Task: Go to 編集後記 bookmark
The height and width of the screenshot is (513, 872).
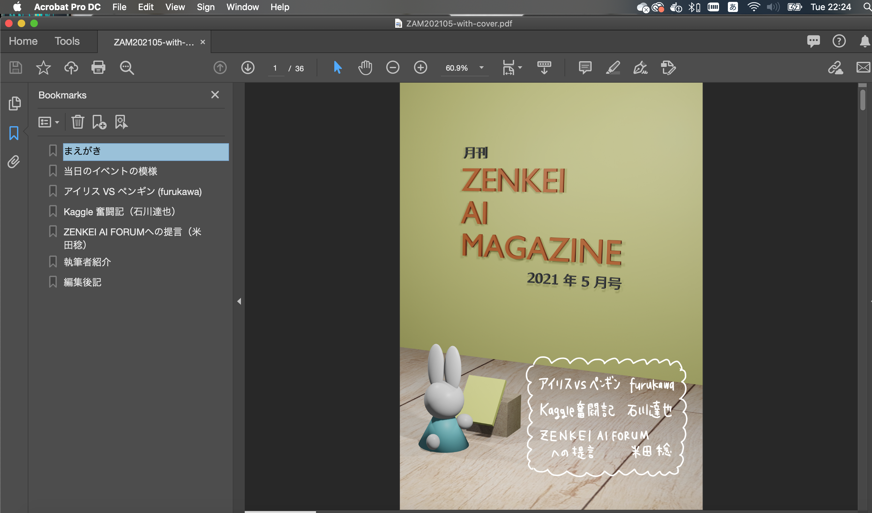Action: [82, 282]
